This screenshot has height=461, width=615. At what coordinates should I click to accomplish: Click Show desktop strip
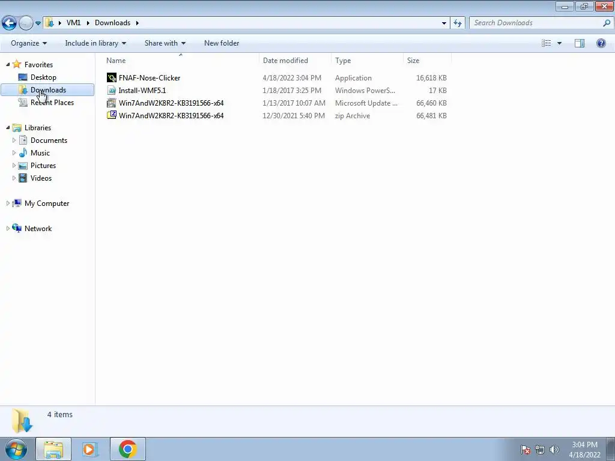coord(611,449)
